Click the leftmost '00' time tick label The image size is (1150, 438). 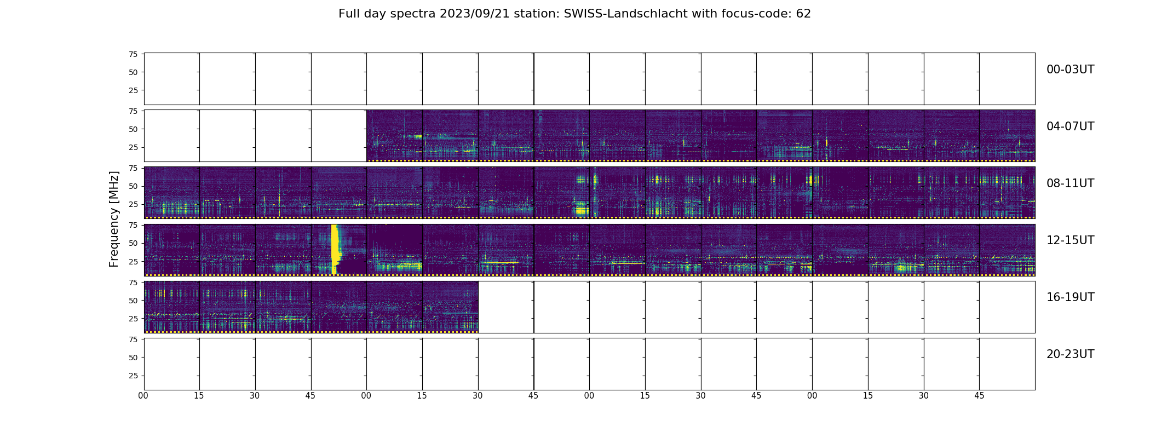point(143,396)
